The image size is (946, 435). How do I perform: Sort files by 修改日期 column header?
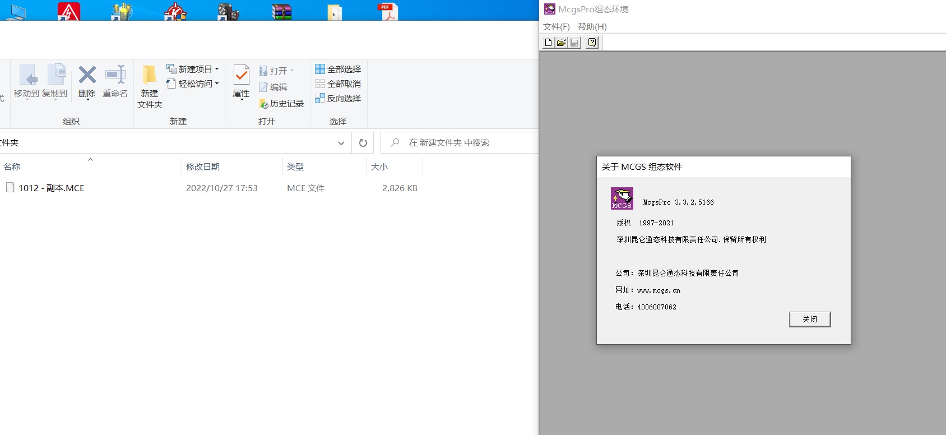coord(203,166)
